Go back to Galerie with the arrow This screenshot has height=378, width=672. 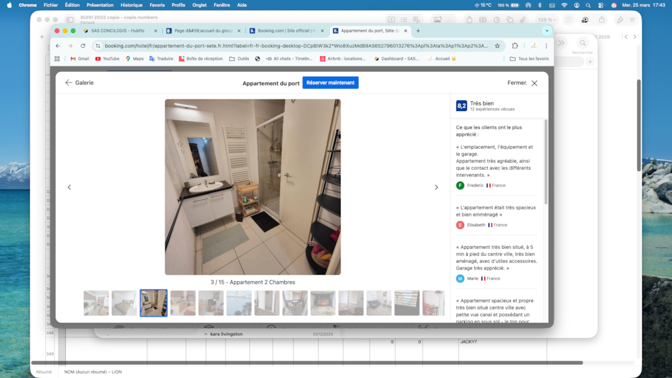coord(68,83)
